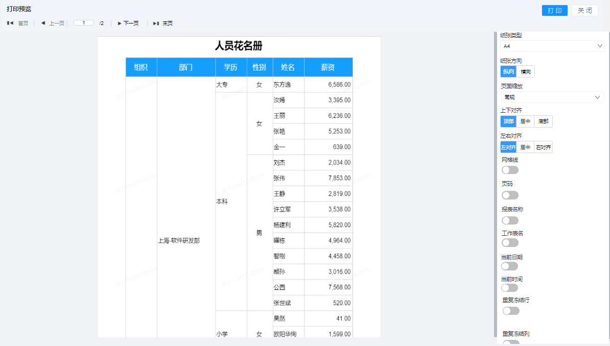Image resolution: width=610 pixels, height=346 pixels.
Task: Select landscape (横向) orientation
Action: pyautogui.click(x=526, y=71)
